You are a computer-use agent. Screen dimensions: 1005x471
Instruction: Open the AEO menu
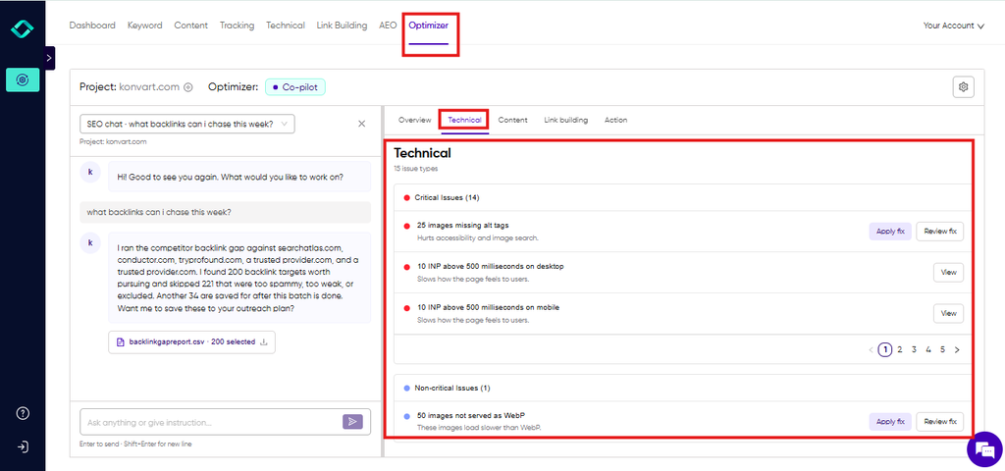[388, 26]
